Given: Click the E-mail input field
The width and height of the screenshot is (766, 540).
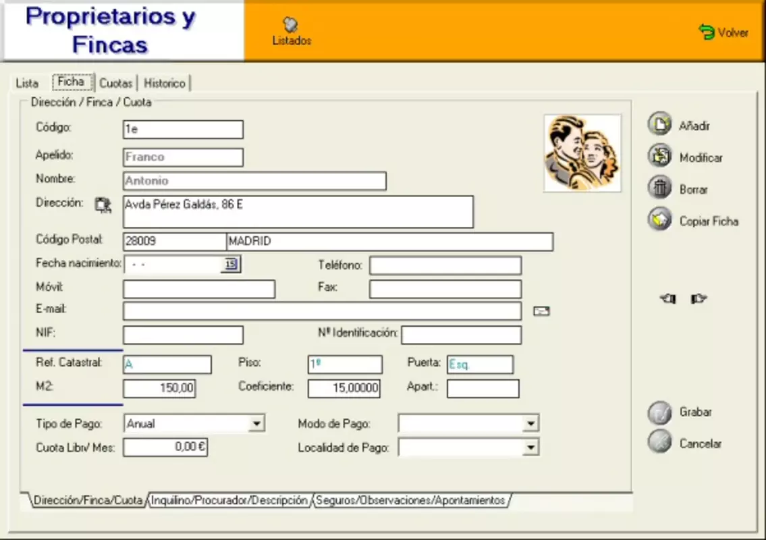Looking at the screenshot, I should [x=323, y=311].
